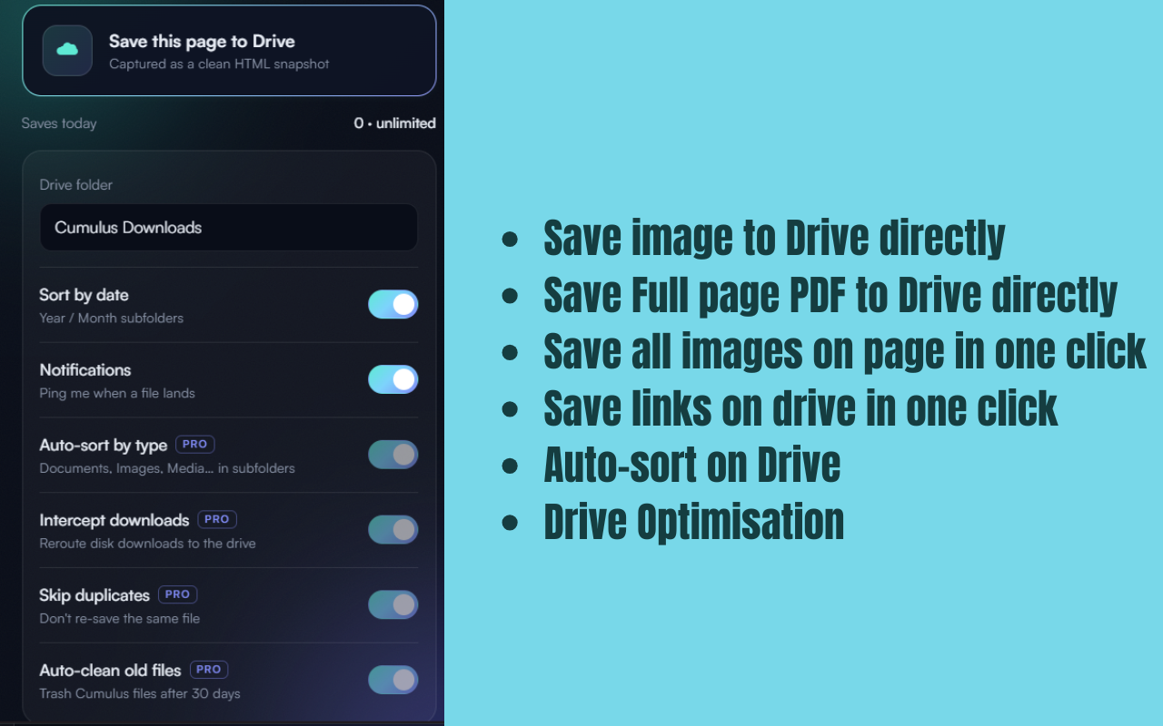Click the 'Sort by date' label
This screenshot has width=1163, height=726.
[84, 295]
